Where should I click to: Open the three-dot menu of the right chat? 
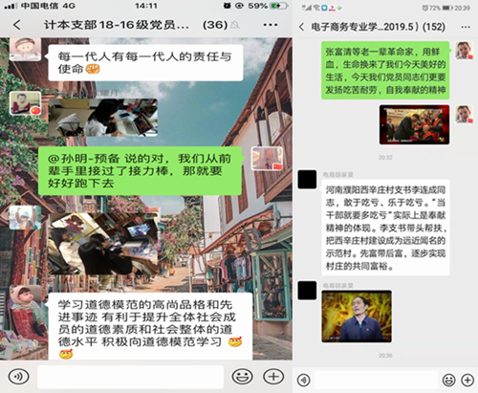click(x=466, y=27)
